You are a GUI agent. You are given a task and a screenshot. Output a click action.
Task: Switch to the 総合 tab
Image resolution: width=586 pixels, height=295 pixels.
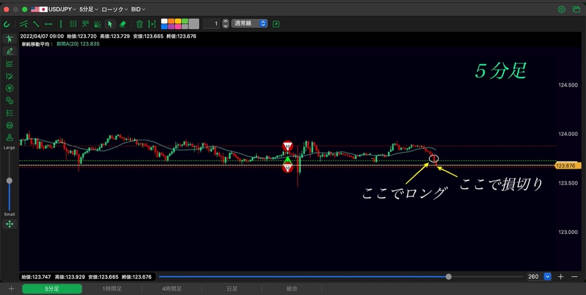tap(292, 289)
